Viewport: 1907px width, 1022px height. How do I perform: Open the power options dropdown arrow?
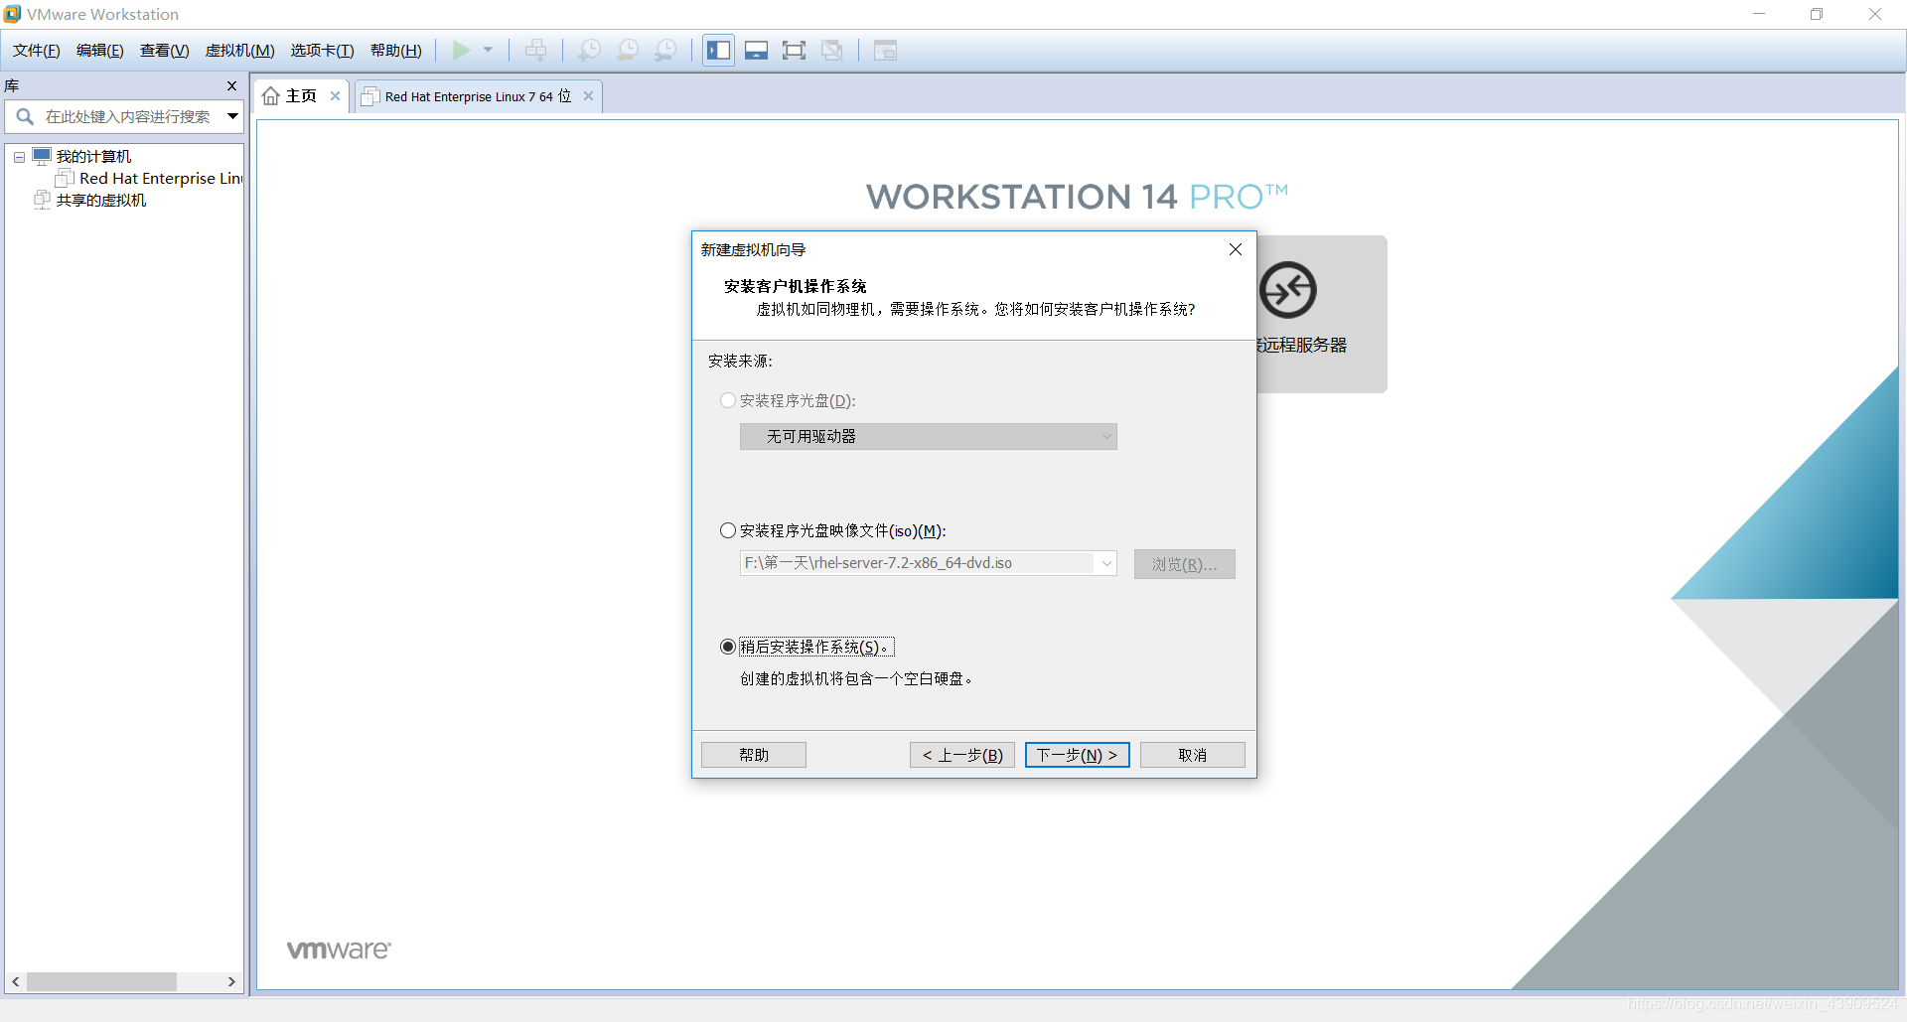pyautogui.click(x=488, y=50)
